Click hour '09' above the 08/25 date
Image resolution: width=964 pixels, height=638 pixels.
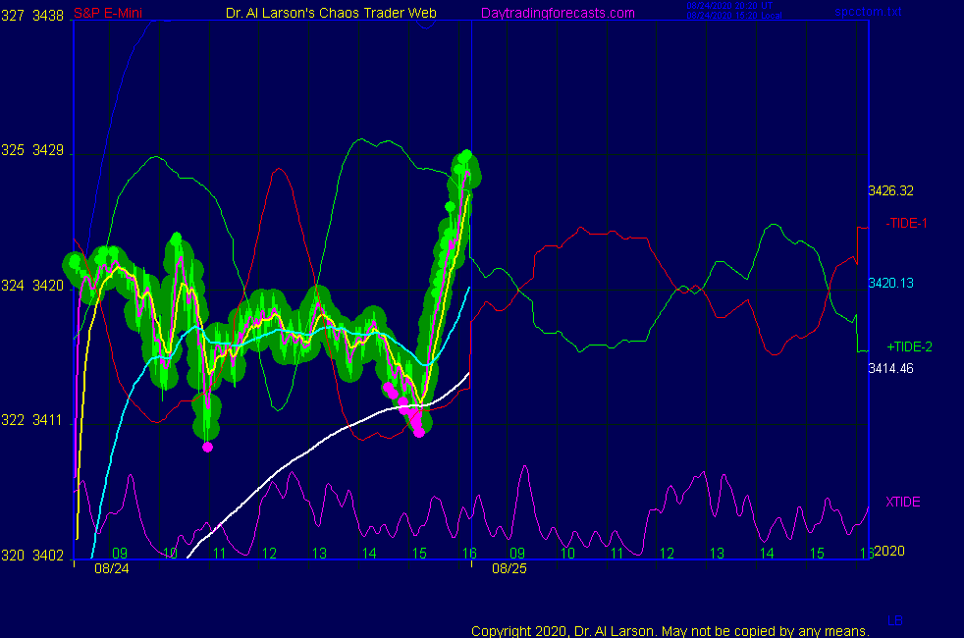[517, 554]
